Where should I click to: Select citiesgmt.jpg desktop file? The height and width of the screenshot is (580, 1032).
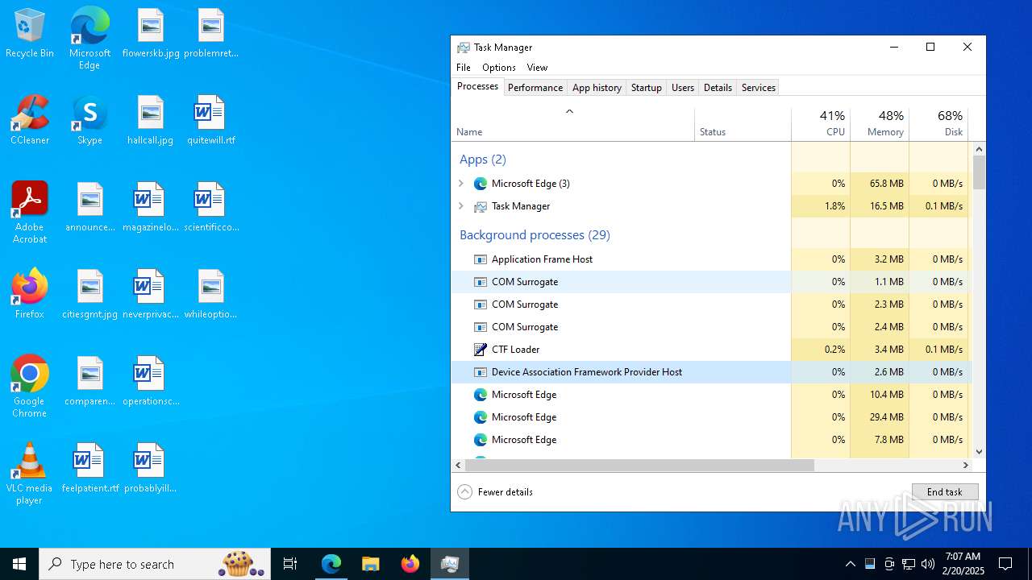[90, 295]
